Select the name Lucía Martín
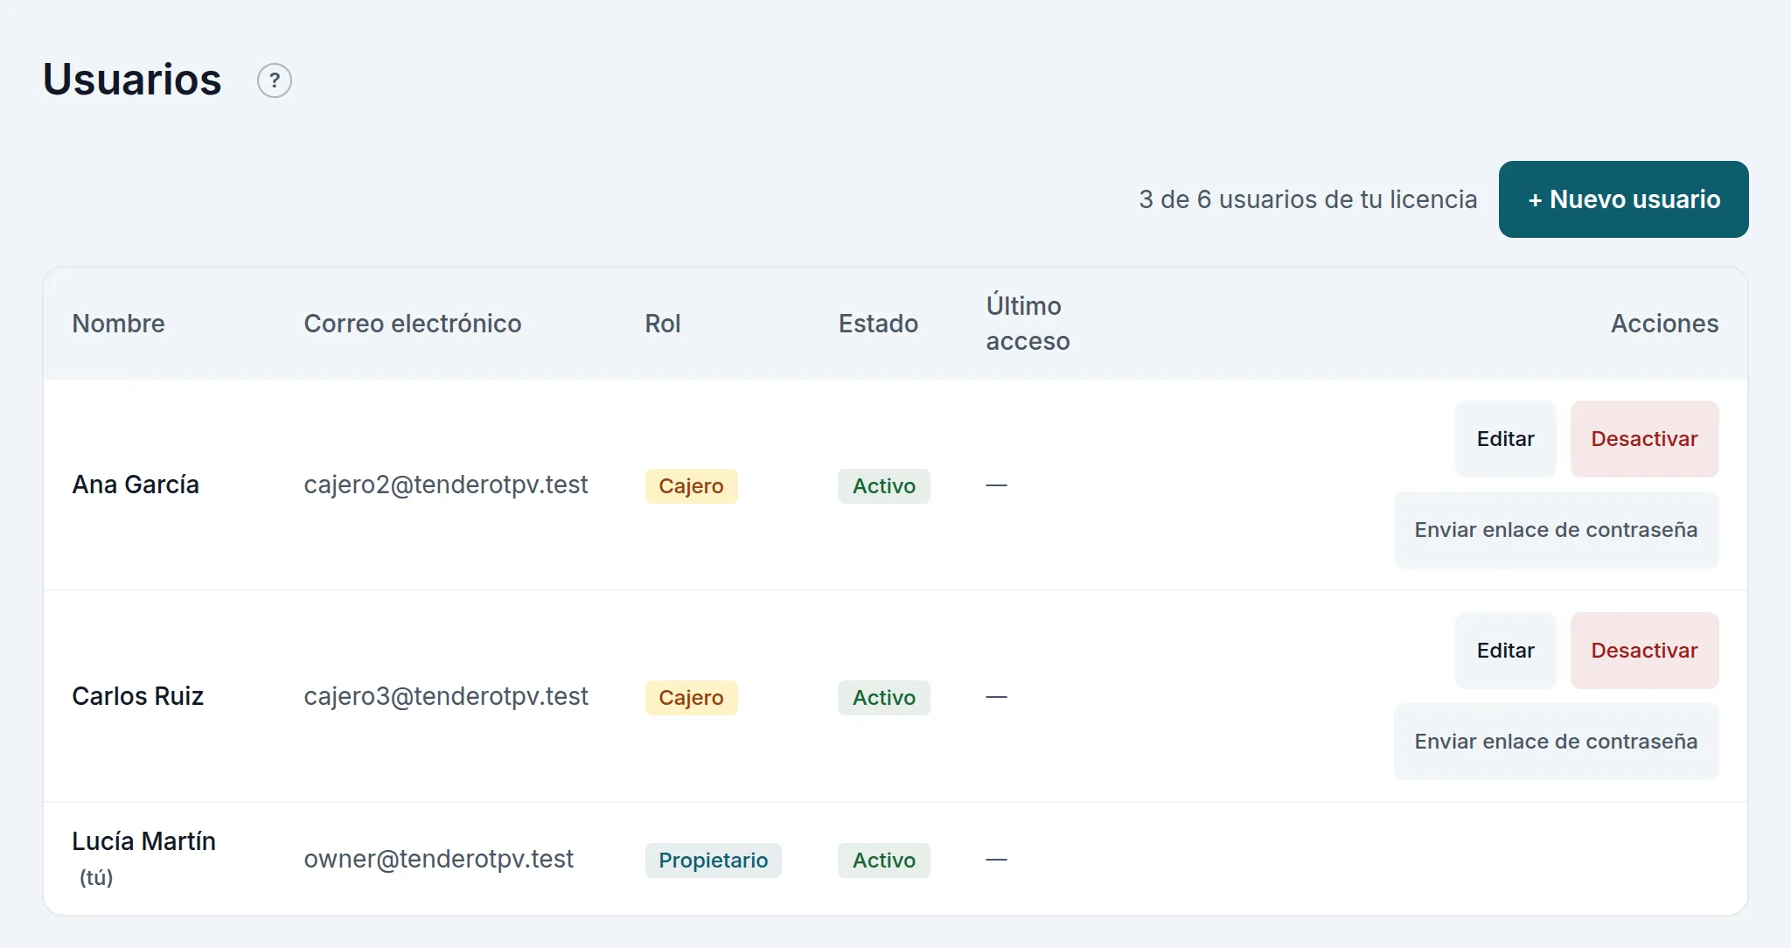The height and width of the screenshot is (948, 1791). click(143, 841)
